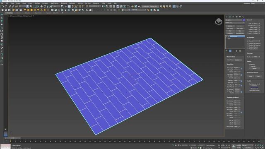Screen dimensions: 265x149
Task: Open the Tools menu
Action: (x=12, y=3)
